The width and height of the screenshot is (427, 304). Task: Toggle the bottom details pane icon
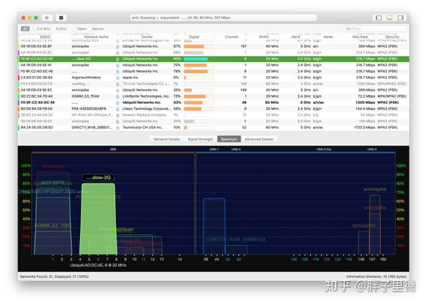[390, 18]
